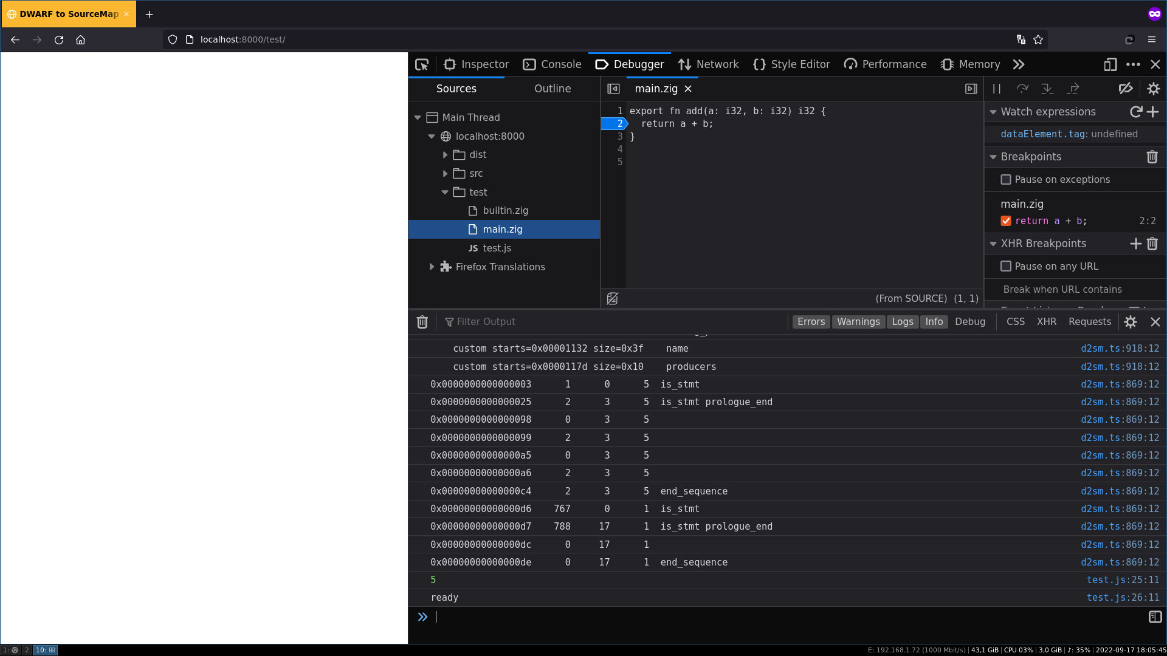Enable Pause on exceptions checkbox
Screen dimensions: 1167x656
1006,180
